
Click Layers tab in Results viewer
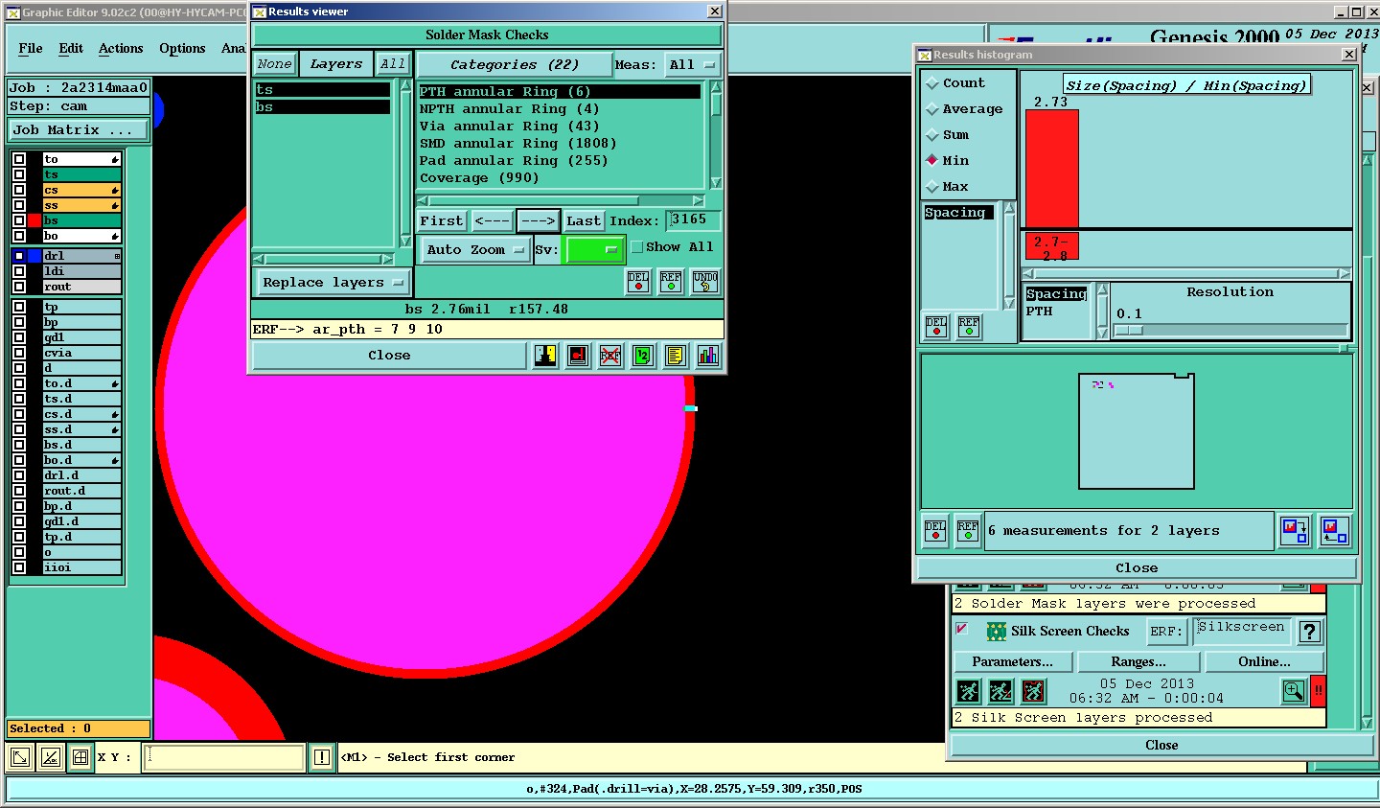(x=336, y=64)
